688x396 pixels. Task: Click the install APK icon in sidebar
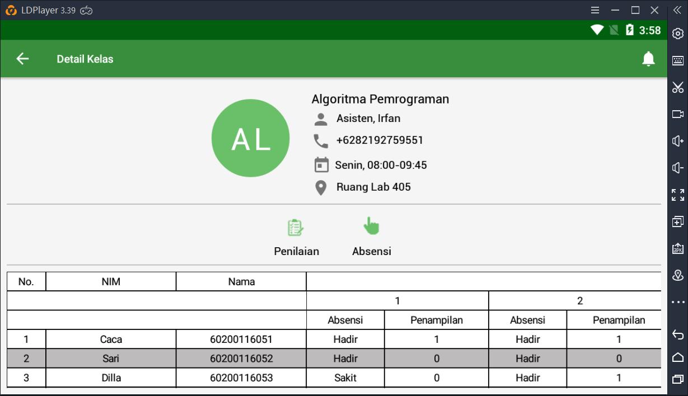click(677, 248)
